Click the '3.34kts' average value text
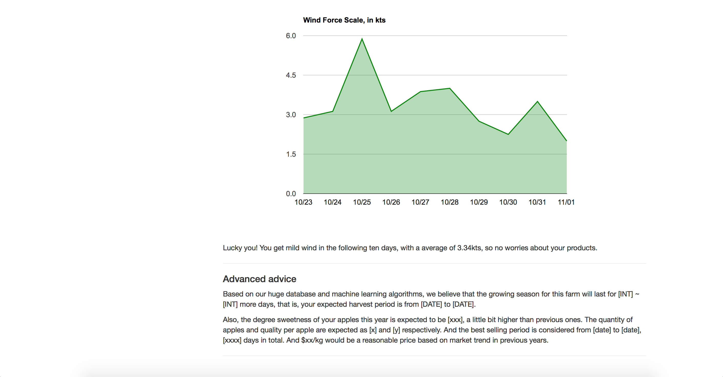 (x=470, y=248)
